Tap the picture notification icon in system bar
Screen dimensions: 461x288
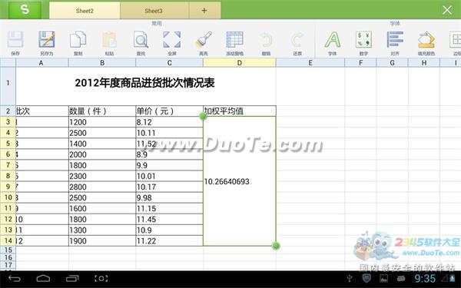383,278
